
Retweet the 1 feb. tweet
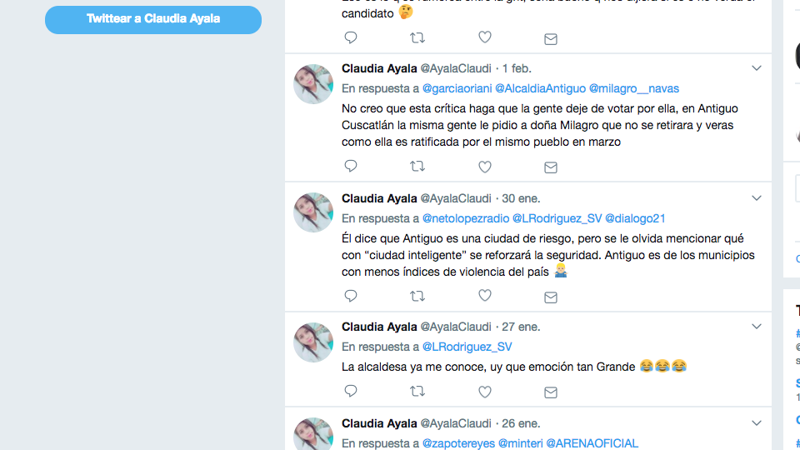click(x=417, y=167)
